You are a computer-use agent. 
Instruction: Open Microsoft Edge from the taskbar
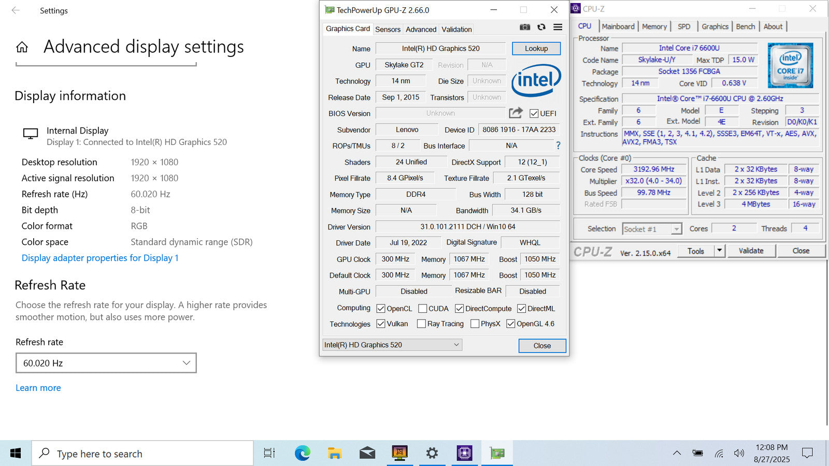point(302,454)
